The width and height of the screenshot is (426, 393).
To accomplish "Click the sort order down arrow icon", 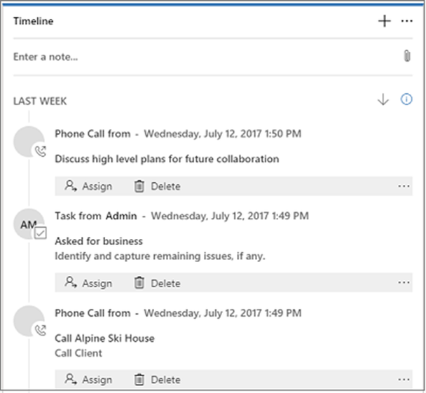I will coord(383,99).
